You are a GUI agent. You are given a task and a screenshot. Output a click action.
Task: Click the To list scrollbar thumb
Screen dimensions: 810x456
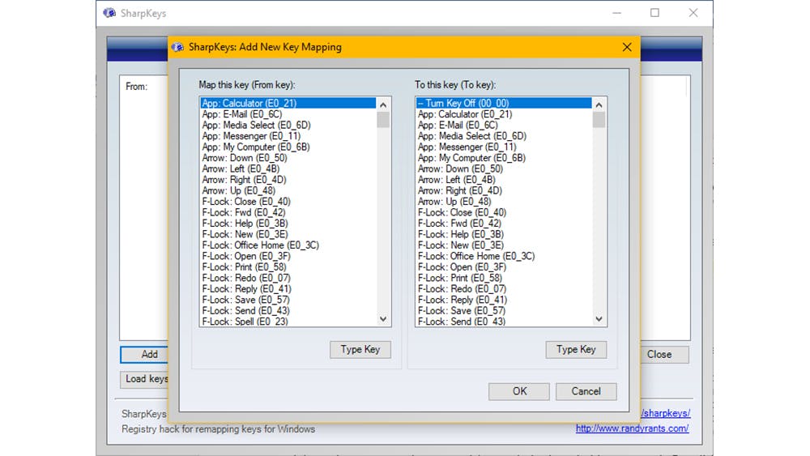click(599, 119)
